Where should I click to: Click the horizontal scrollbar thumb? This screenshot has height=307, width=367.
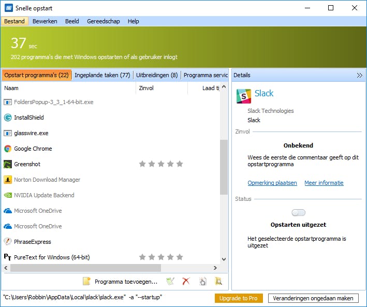[x=85, y=268]
